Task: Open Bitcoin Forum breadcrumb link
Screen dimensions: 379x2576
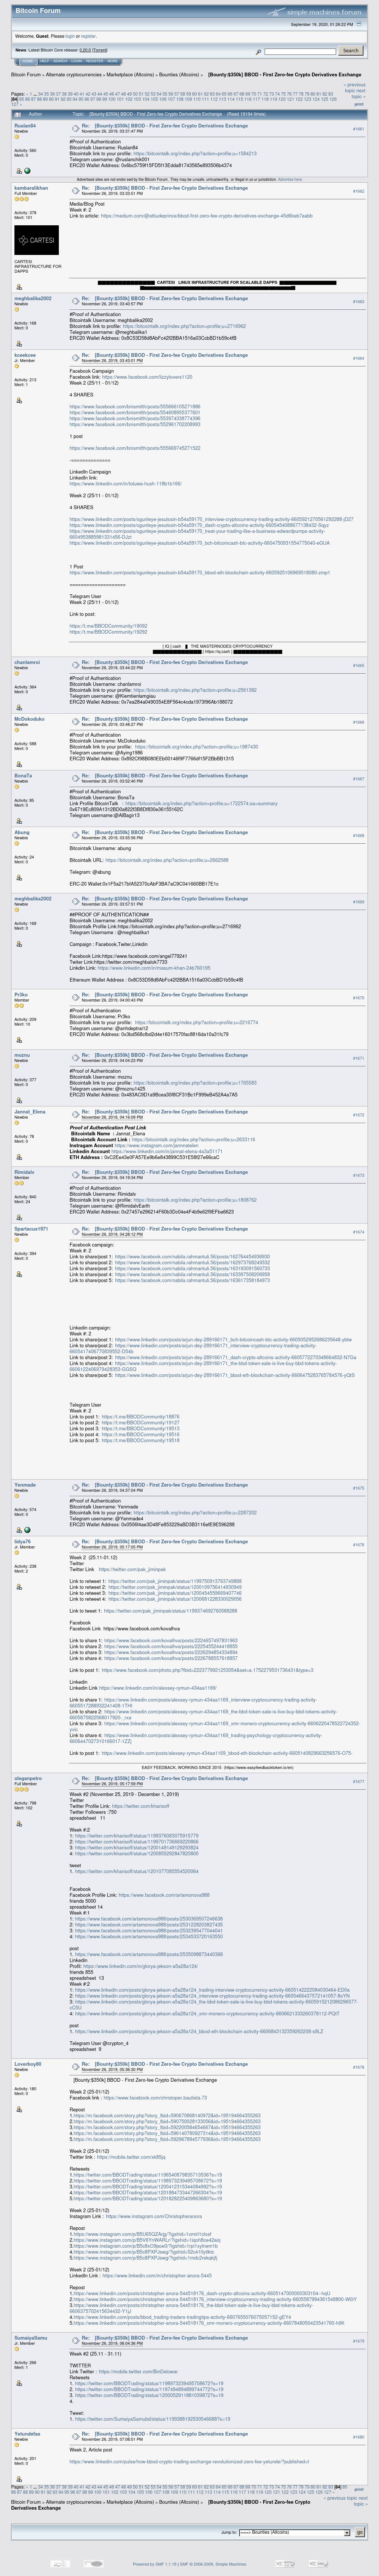Action: tap(26, 74)
